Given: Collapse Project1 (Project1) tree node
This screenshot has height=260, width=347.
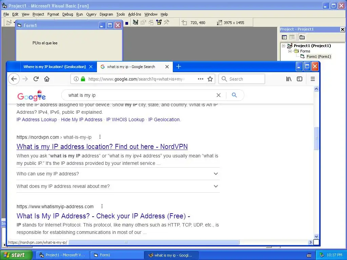Looking at the screenshot, I should coord(284,46).
